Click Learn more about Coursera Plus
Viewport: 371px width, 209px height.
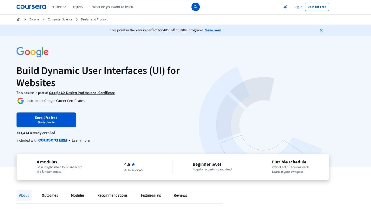tap(81, 140)
